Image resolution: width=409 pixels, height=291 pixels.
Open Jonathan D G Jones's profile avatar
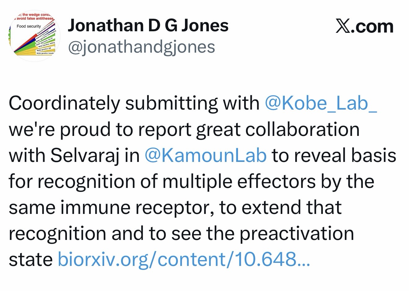pyautogui.click(x=33, y=36)
